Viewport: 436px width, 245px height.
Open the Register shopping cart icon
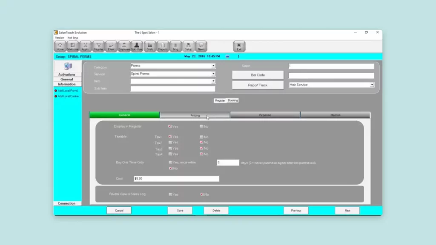98,46
